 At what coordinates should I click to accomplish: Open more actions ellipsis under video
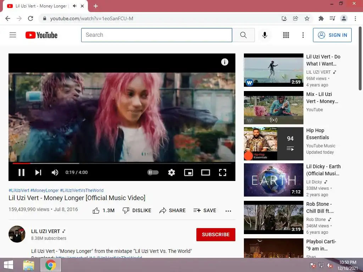[x=228, y=211]
